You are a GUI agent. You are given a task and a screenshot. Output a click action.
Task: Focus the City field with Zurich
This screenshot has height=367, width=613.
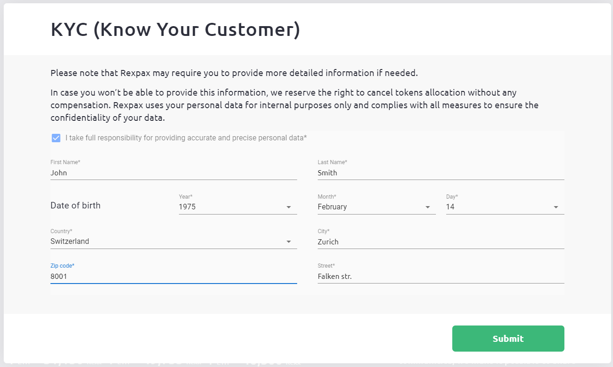pyautogui.click(x=441, y=242)
